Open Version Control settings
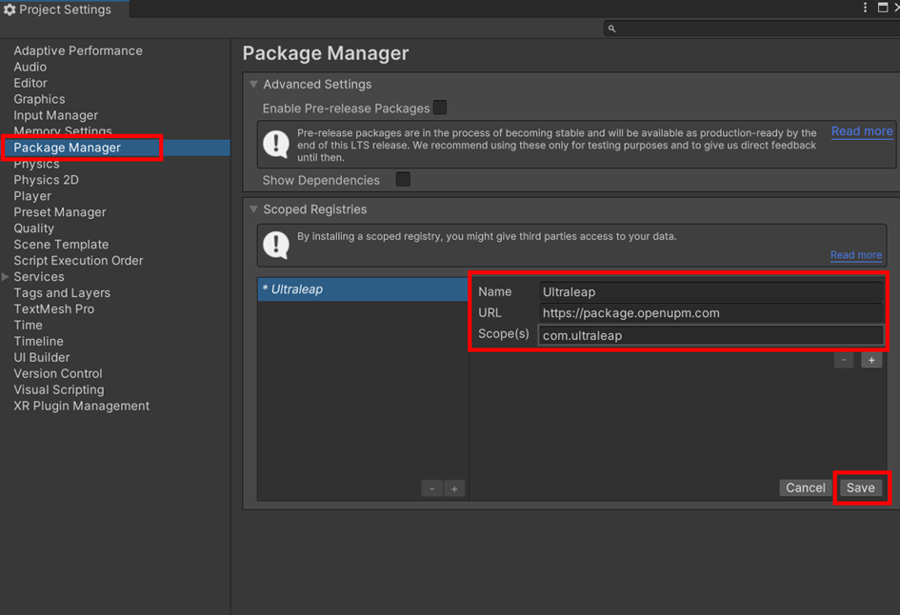The image size is (900, 615). coord(58,373)
